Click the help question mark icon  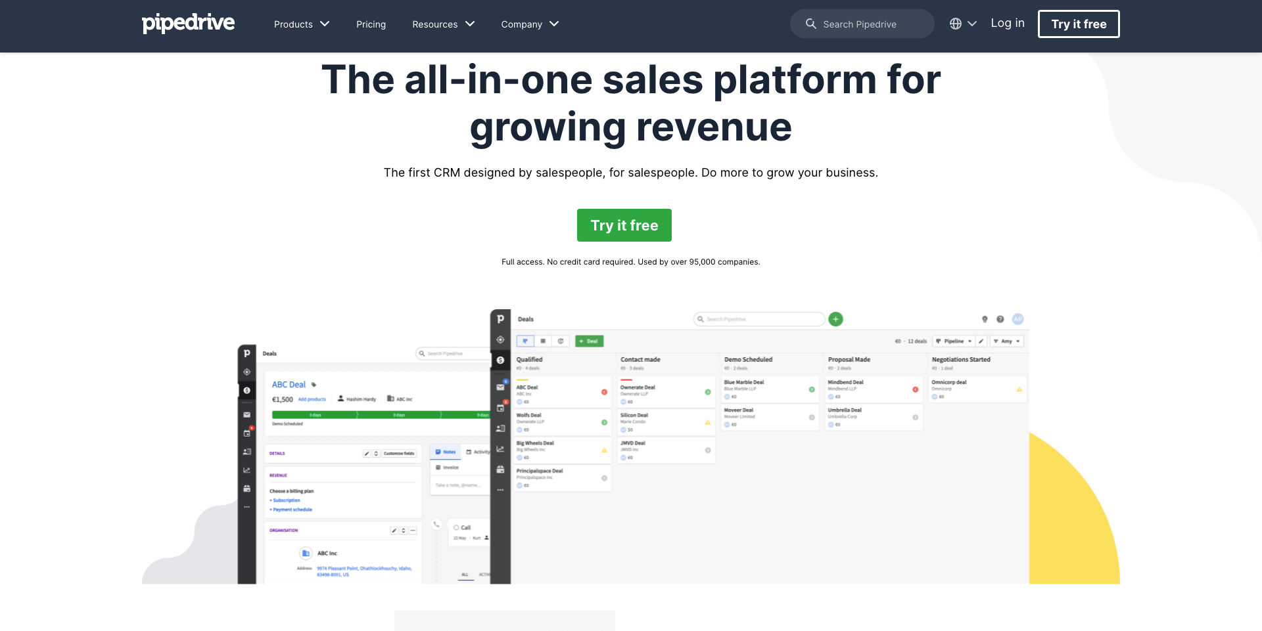click(1000, 319)
